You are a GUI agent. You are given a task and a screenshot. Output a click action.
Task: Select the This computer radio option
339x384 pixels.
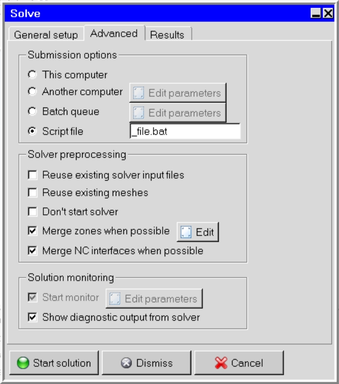pos(33,74)
